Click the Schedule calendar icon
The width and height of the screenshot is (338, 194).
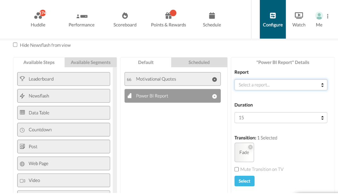point(212,15)
